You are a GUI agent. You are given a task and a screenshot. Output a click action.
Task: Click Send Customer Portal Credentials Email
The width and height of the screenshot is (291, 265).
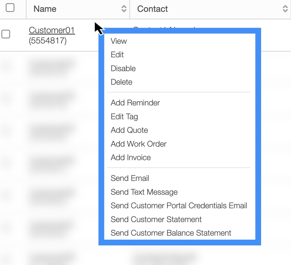click(x=179, y=206)
